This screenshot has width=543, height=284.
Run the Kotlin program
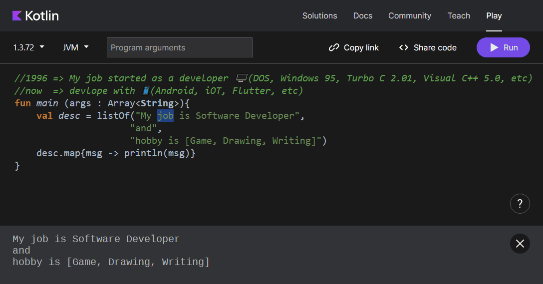point(503,47)
